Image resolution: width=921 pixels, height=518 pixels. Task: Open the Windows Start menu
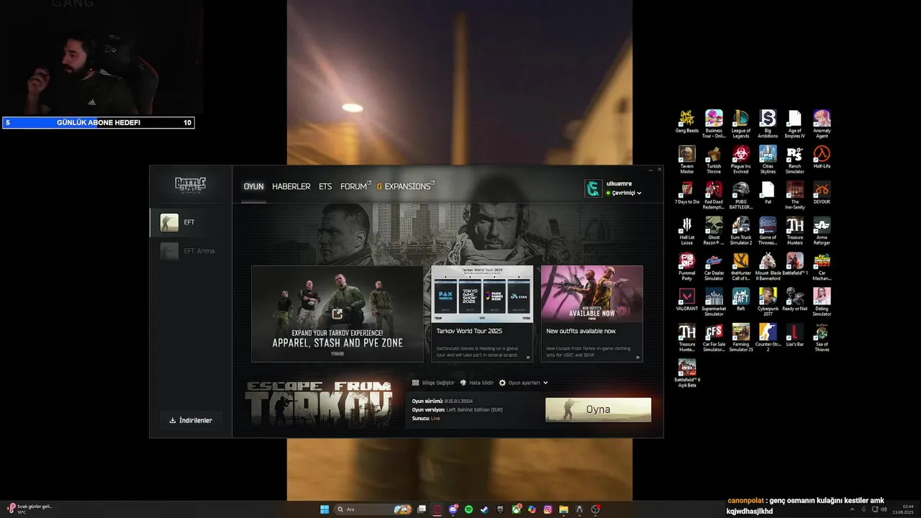[x=325, y=509]
